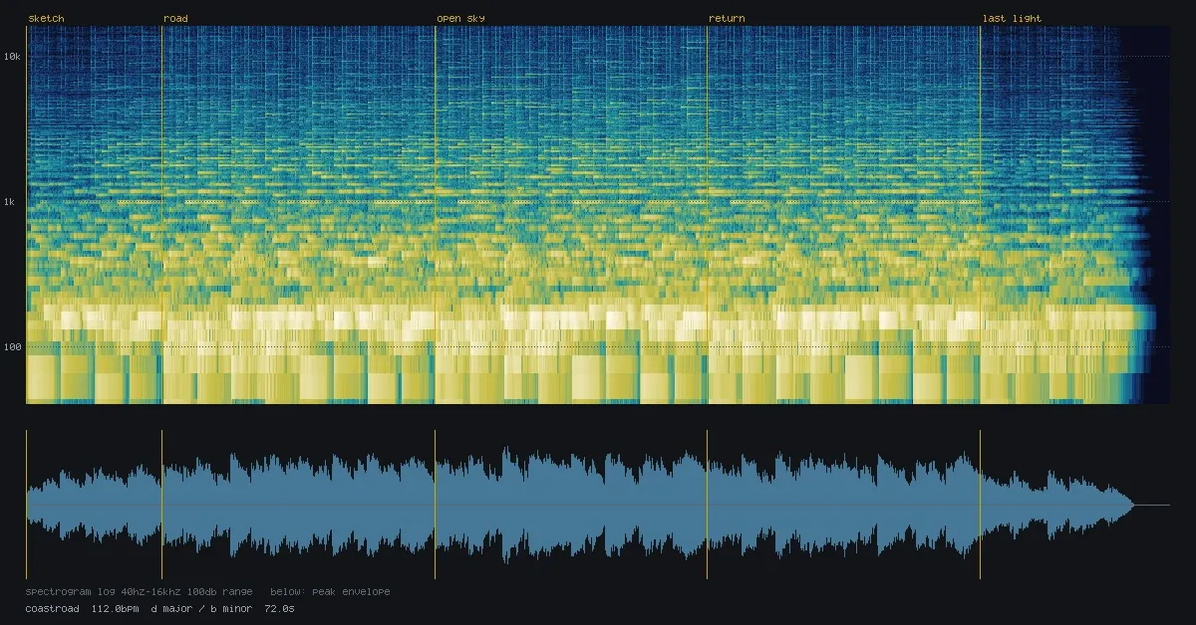
Task: Jump to the "road" section label
Action: point(175,19)
